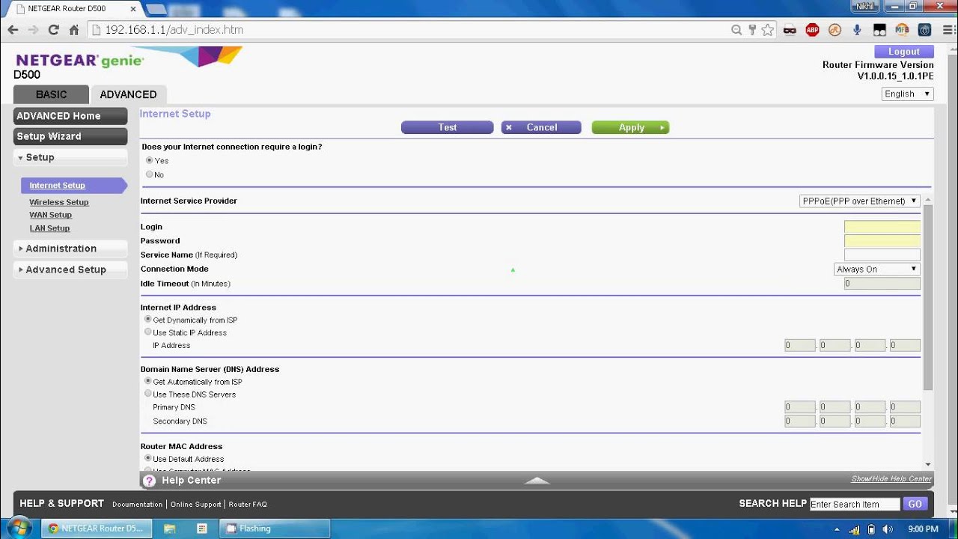Choose Get Dynamically from ISP

click(148, 320)
